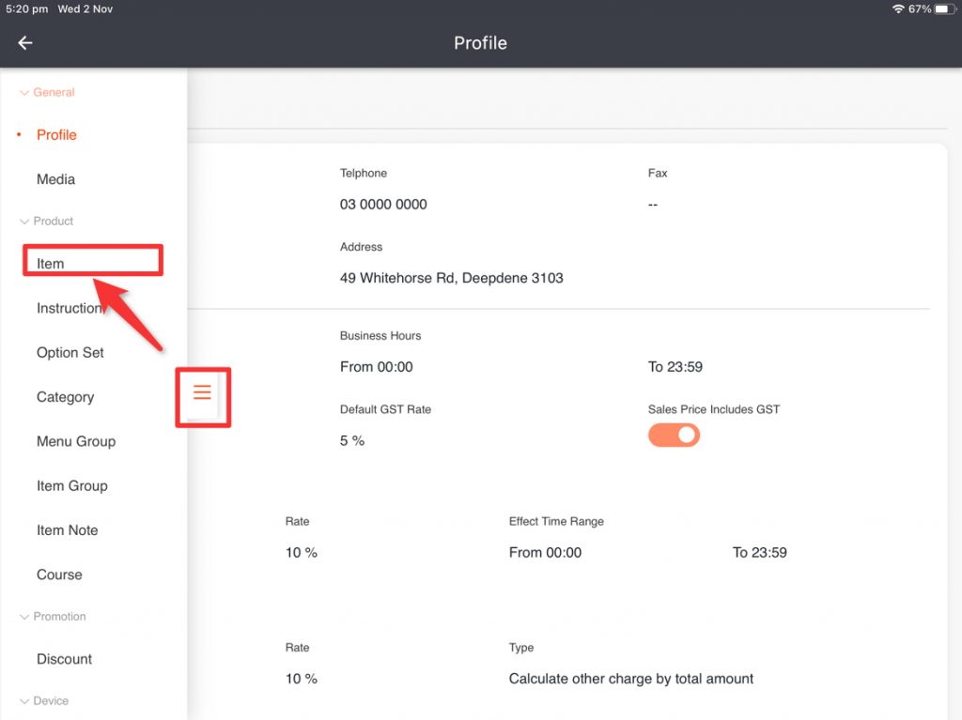Collapse the General section
Image resolution: width=962 pixels, height=720 pixels.
pyautogui.click(x=24, y=93)
